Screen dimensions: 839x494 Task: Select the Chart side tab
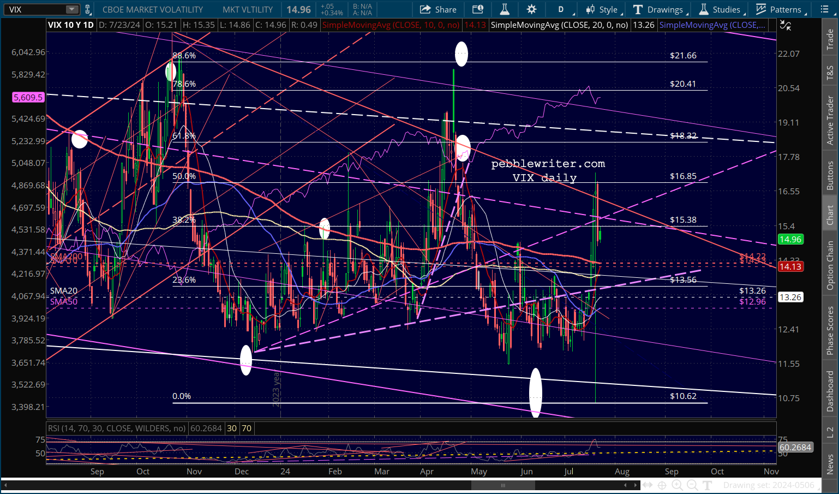coord(830,215)
